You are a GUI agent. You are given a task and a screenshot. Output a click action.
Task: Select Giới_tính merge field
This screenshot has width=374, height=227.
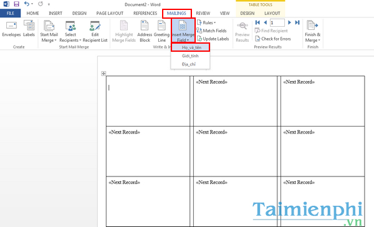190,56
